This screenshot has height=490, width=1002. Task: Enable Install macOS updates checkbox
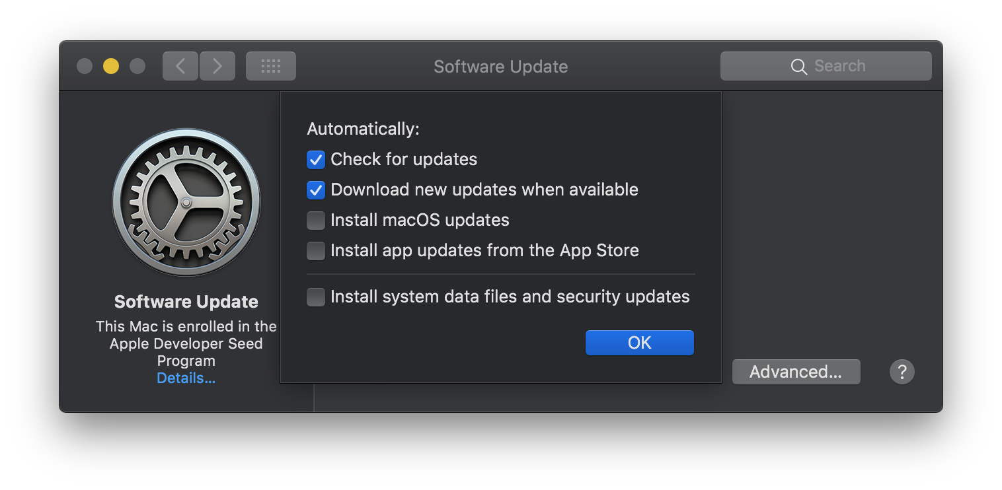click(316, 220)
